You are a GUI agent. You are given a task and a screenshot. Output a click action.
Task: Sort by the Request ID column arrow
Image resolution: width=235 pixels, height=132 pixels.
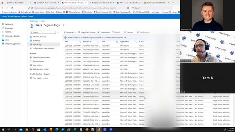click(x=98, y=42)
